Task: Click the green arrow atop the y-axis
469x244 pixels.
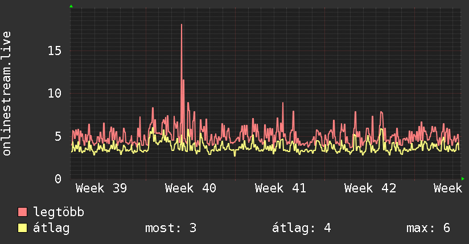Action: click(x=71, y=6)
